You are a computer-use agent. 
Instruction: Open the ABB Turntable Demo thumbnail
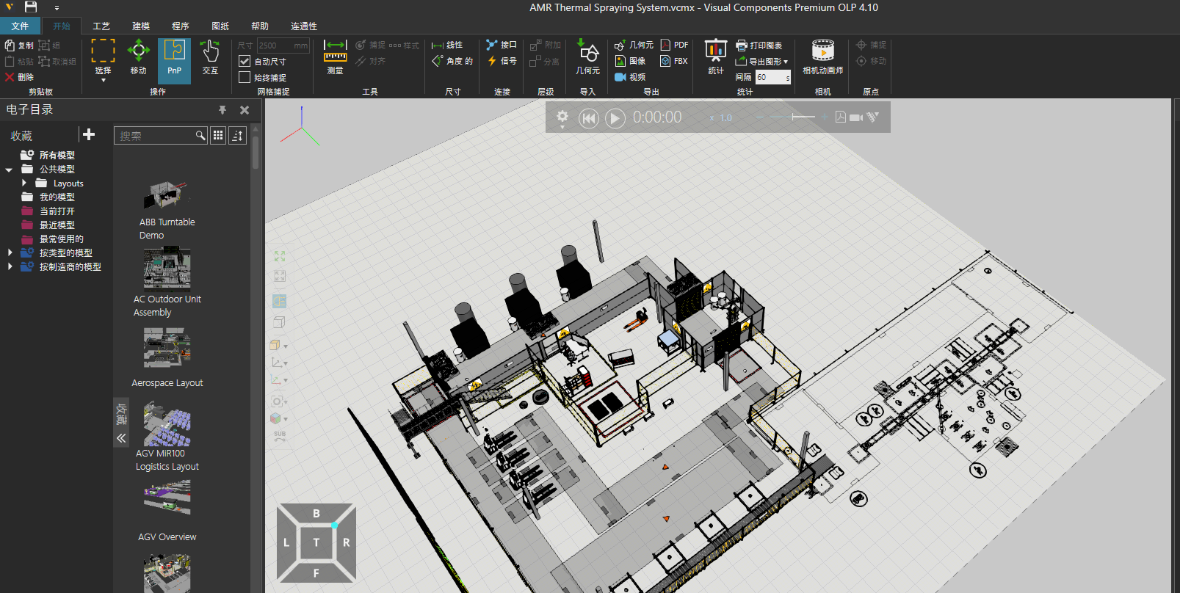tap(167, 197)
